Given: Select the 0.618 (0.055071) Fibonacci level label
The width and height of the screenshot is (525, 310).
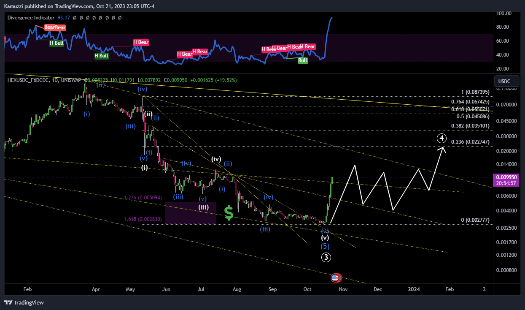Looking at the screenshot, I should click(470, 109).
